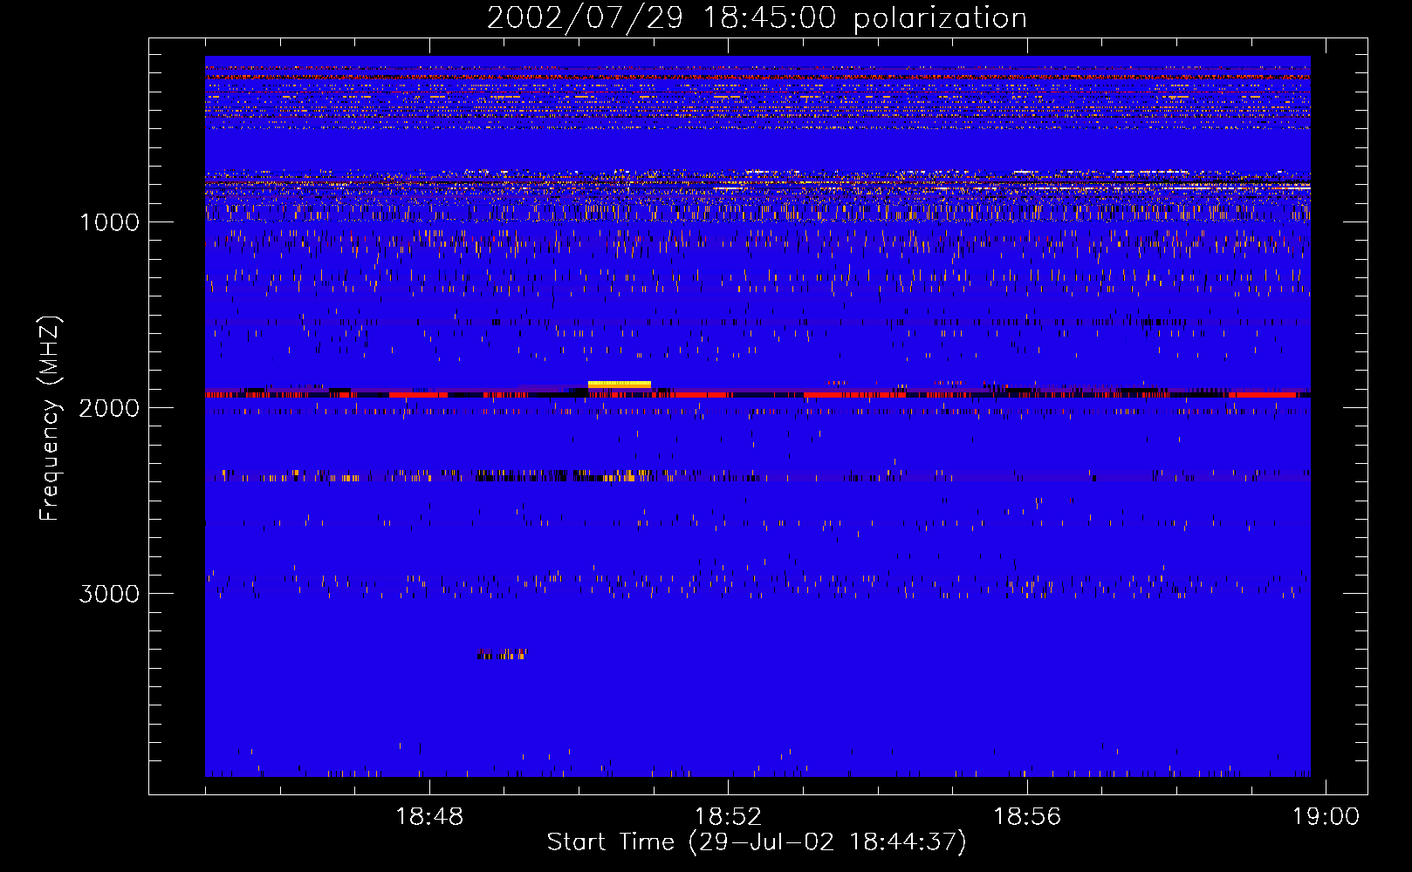Click the 'Start Time (29-Jul-02 18:44:37)' label
Screen dimensions: 1412x872
pos(757,842)
